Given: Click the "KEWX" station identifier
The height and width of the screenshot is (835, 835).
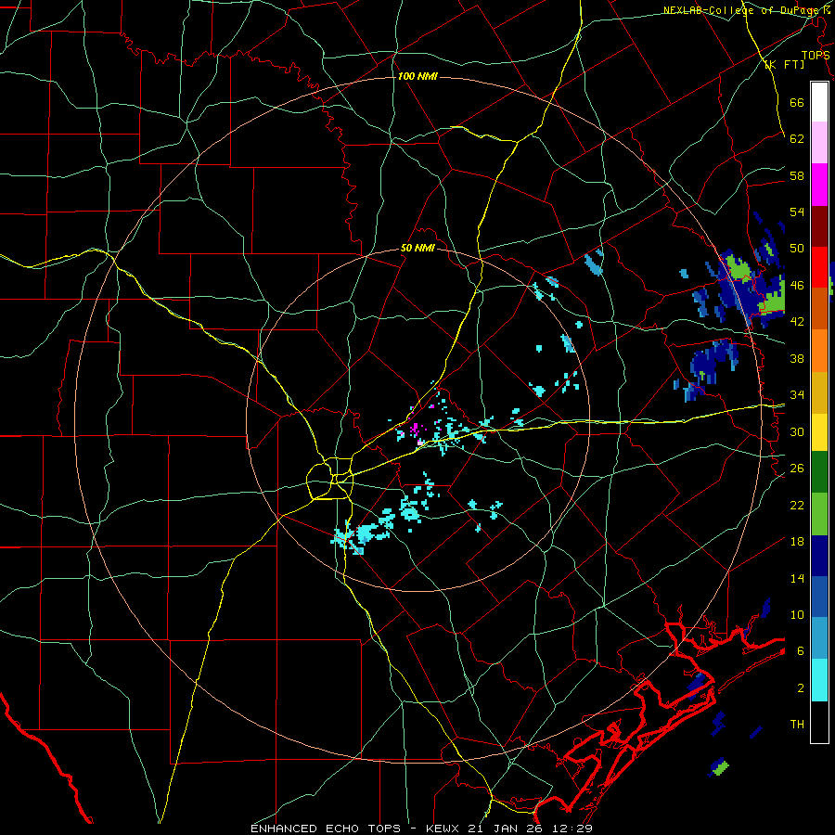Looking at the screenshot, I should [x=444, y=829].
